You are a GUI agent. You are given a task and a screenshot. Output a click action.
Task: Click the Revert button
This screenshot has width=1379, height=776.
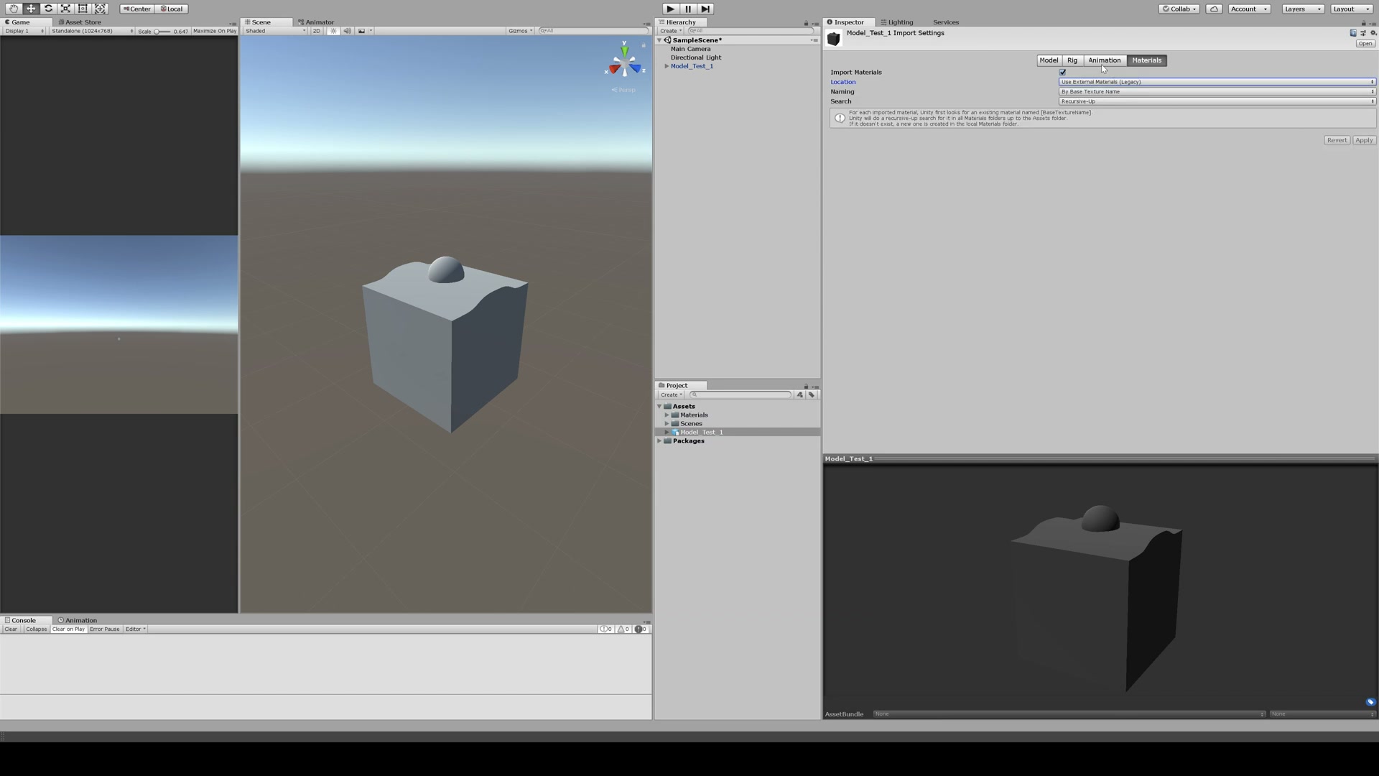click(x=1337, y=140)
